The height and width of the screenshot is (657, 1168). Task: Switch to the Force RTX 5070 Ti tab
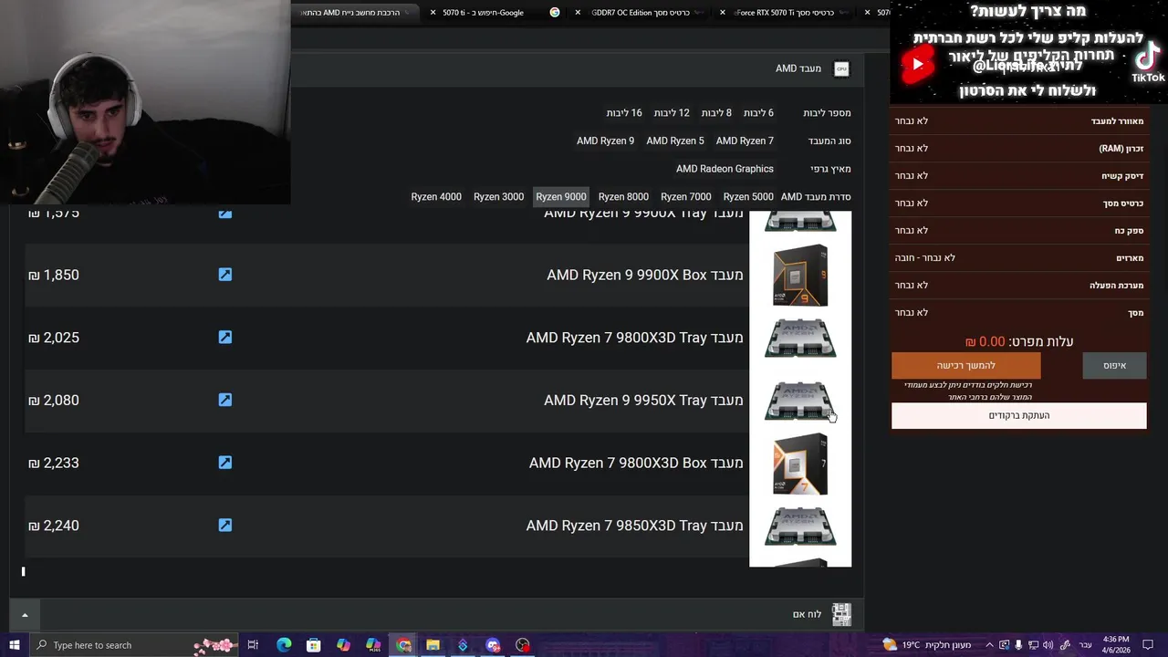click(787, 13)
